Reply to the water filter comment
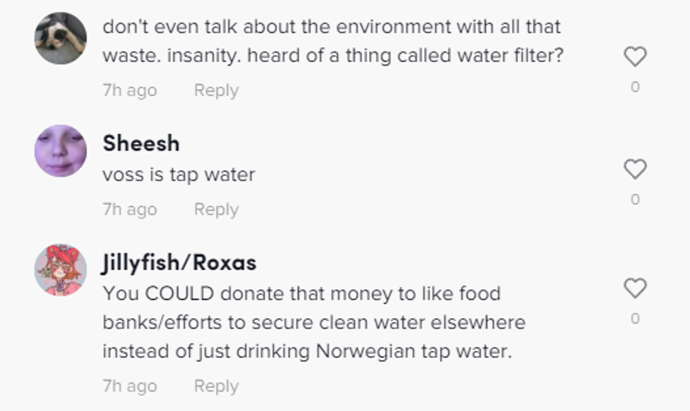This screenshot has height=411, width=690. tap(216, 90)
